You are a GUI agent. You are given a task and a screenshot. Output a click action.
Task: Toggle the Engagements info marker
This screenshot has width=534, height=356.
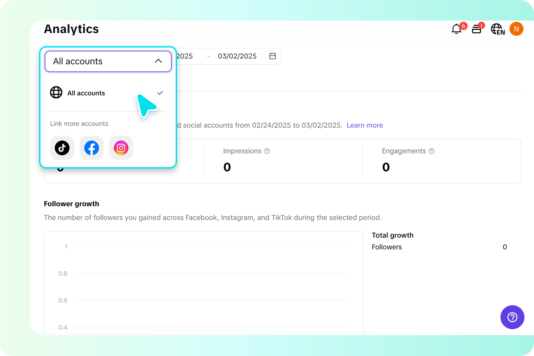pyautogui.click(x=431, y=151)
